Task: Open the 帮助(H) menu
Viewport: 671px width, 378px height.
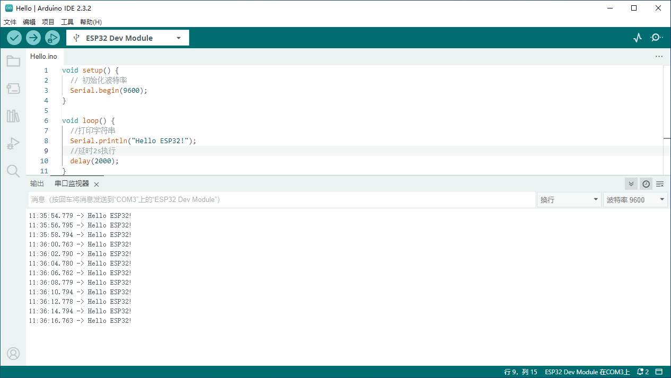Action: [x=91, y=22]
